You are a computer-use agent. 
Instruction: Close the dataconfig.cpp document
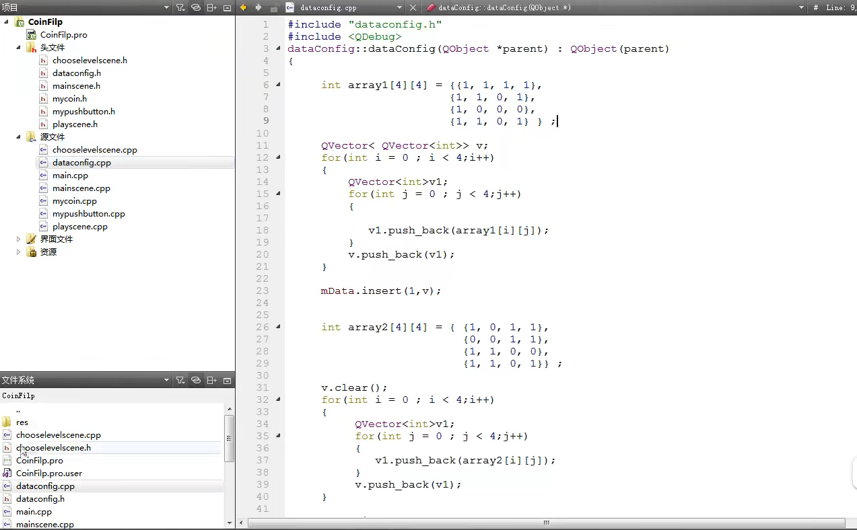[415, 7]
